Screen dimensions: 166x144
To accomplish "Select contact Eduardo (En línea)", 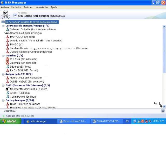I will 20,67.
